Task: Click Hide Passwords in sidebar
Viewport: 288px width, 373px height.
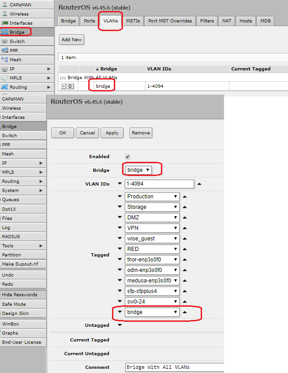Action: click(x=23, y=294)
